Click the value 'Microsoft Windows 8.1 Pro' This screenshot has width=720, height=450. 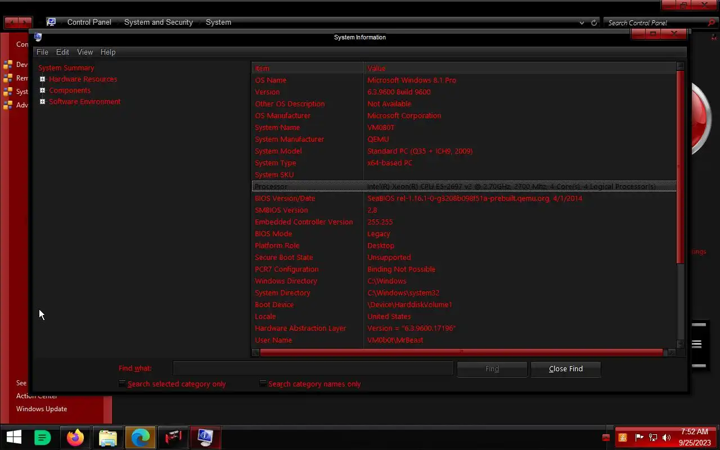coord(412,80)
